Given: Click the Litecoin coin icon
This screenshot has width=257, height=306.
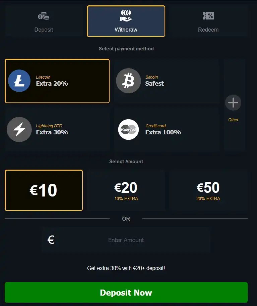Looking at the screenshot, I should coord(19,81).
